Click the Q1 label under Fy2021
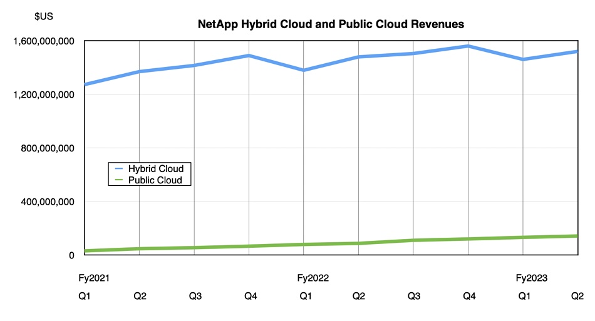 [x=85, y=296]
